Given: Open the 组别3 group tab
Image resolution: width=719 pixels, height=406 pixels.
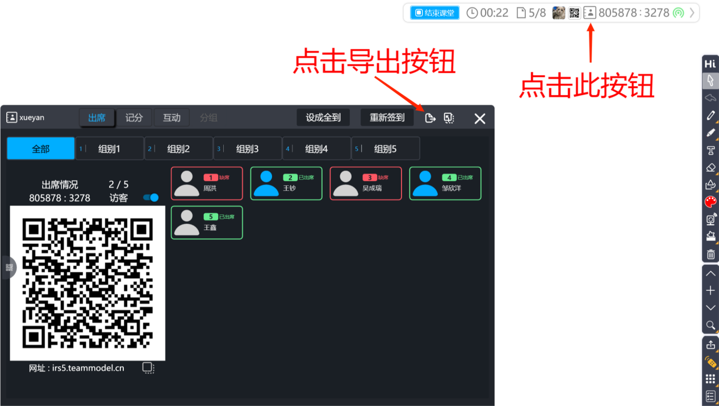Looking at the screenshot, I should click(x=247, y=149).
